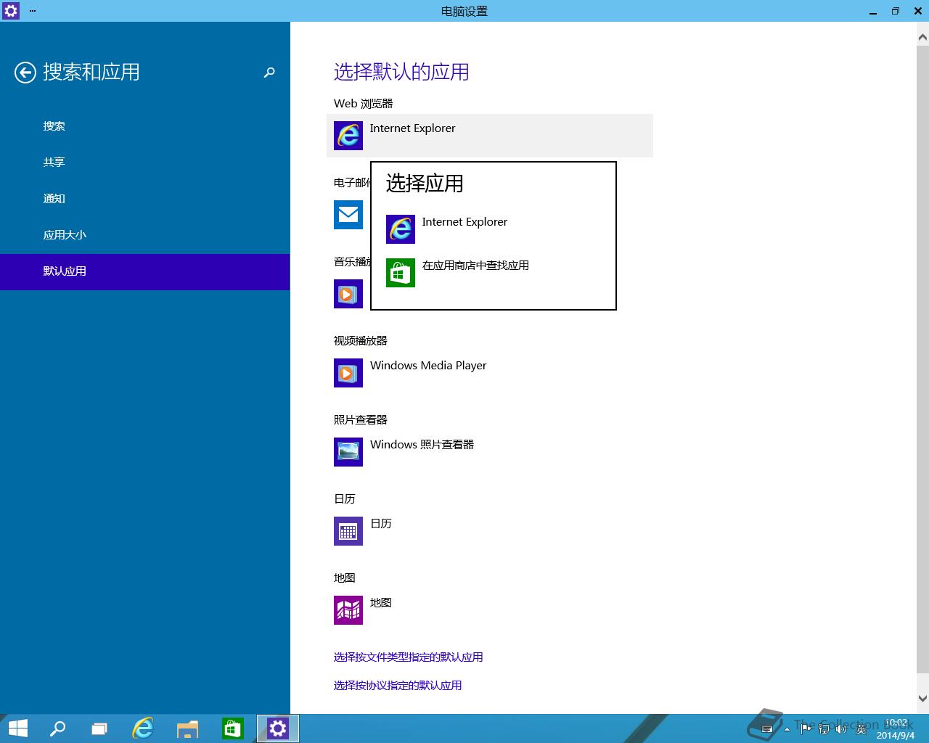Change the default 日历 app label
Screen dimensions: 929x743
tap(381, 524)
